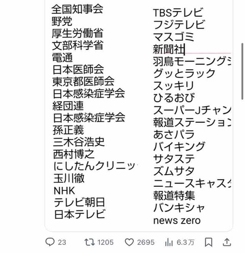Click the 6.3万 views count
The image size is (245, 253).
[x=185, y=242]
